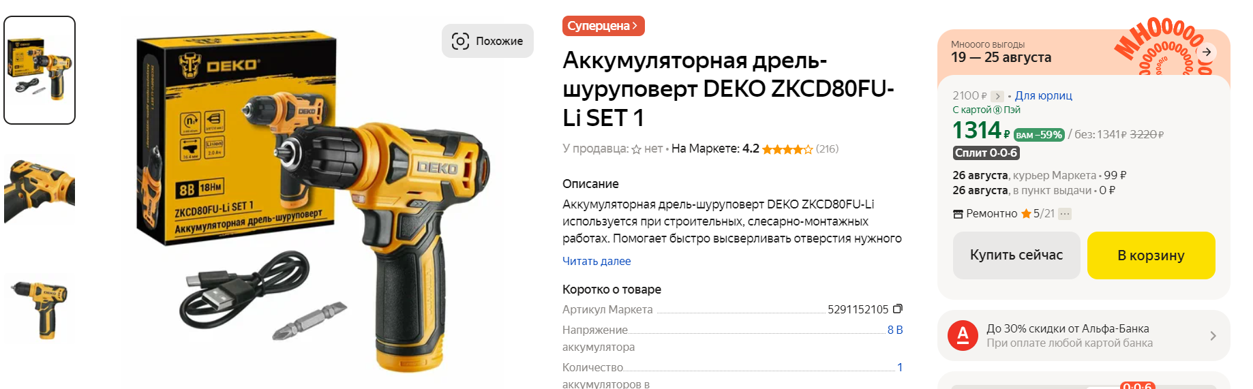This screenshot has height=389, width=1253.
Task: Follow the Для юрлиц link
Action: [x=1043, y=96]
